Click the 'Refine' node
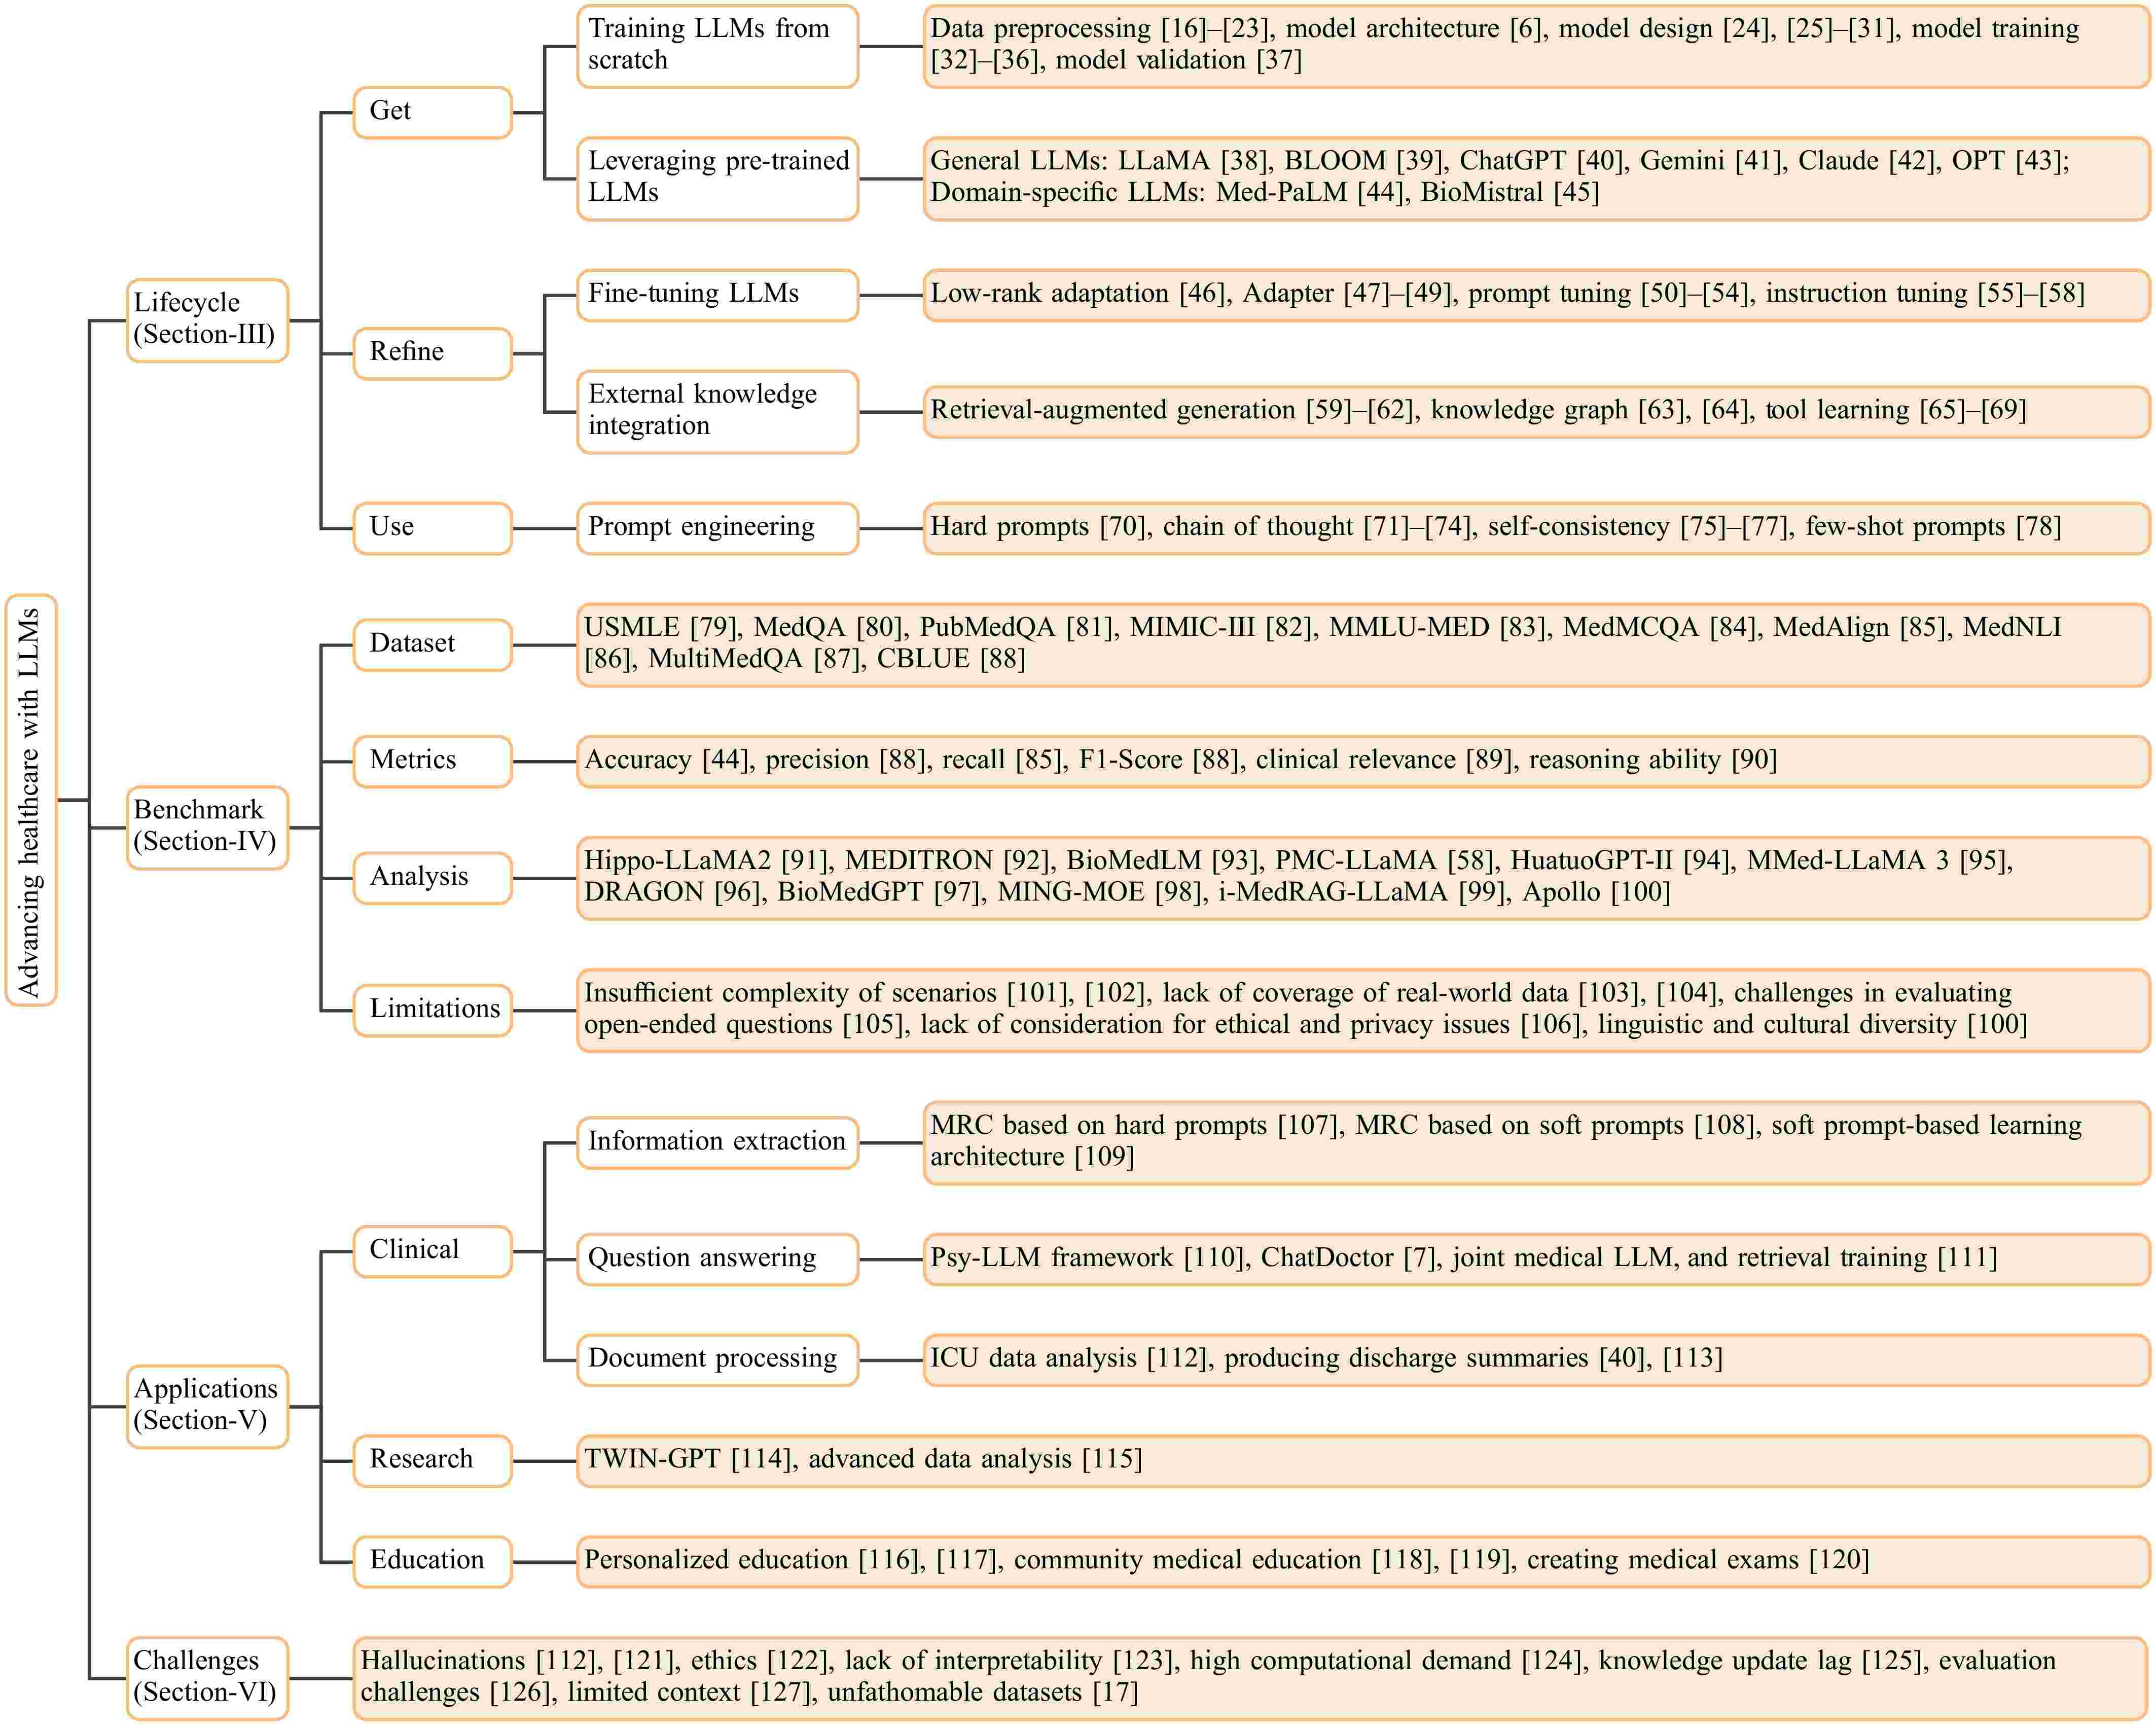This screenshot has height=1725, width=2156. pos(432,352)
